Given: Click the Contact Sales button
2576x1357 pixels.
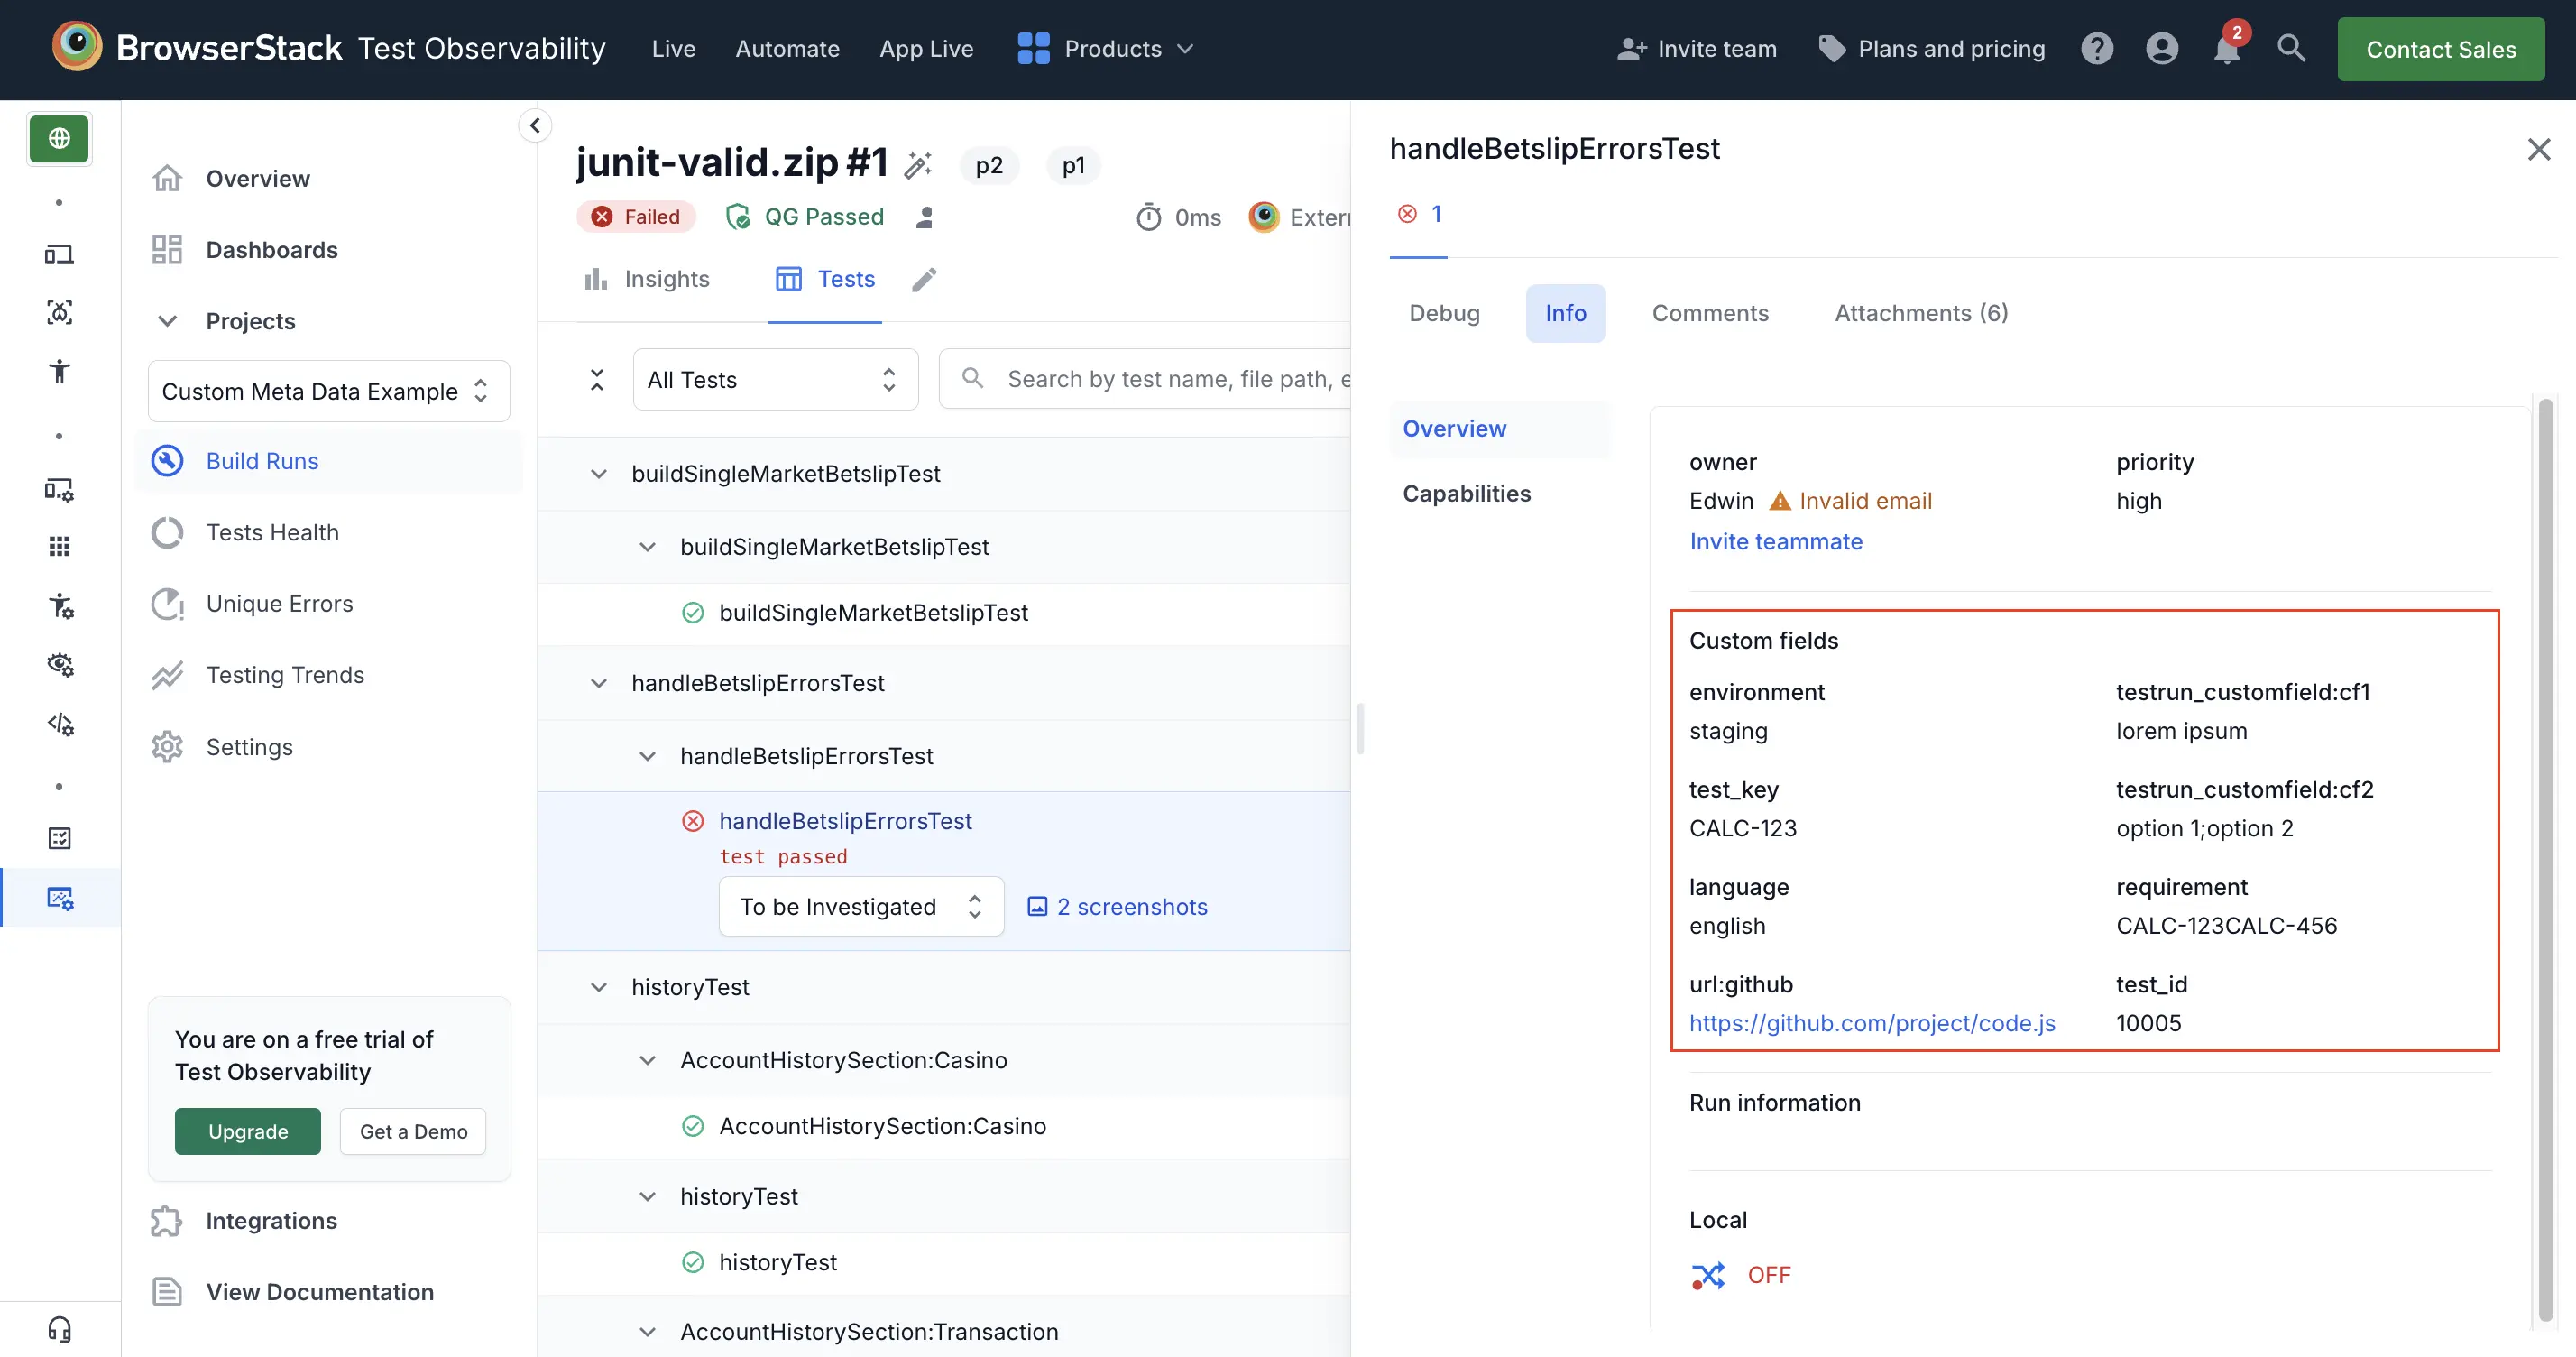Looking at the screenshot, I should click(x=2441, y=49).
